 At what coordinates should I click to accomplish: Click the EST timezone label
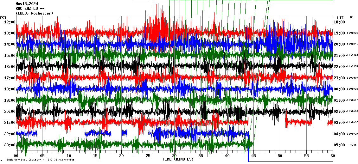[x=3, y=18]
